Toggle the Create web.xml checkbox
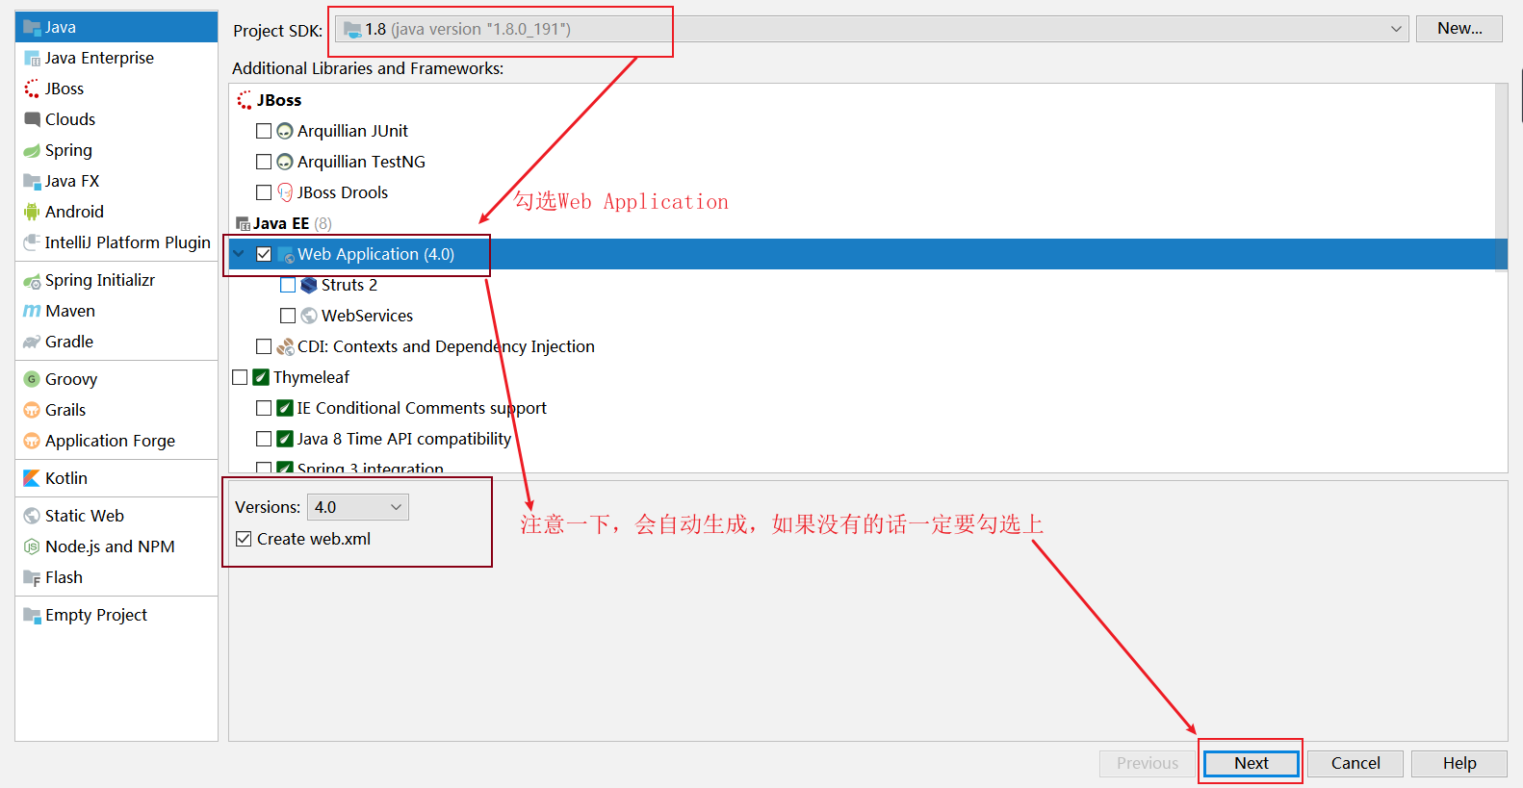 click(x=244, y=539)
